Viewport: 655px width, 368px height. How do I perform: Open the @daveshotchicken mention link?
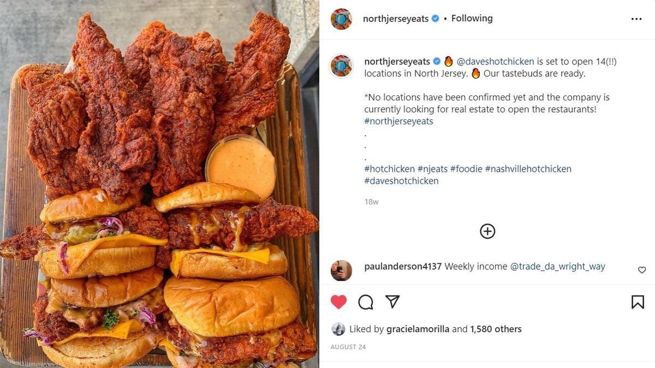(x=495, y=62)
